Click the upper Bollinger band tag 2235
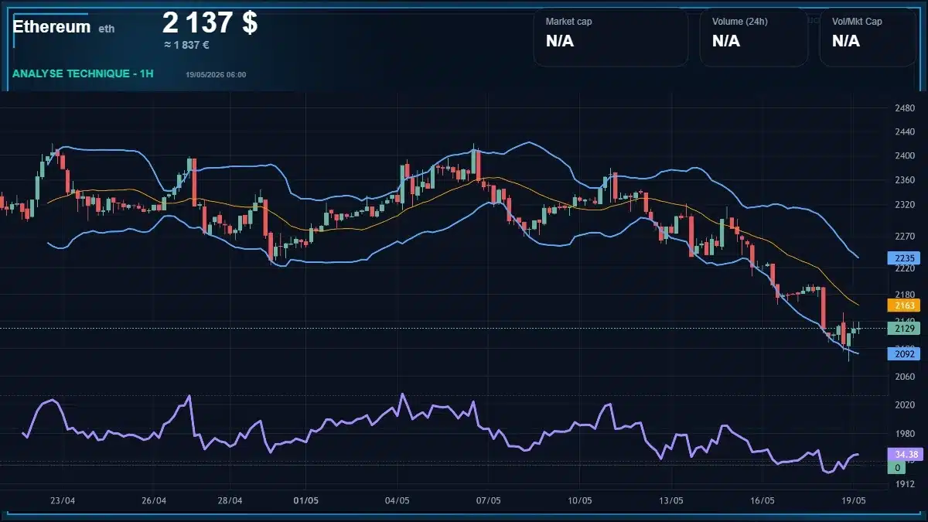 (x=903, y=258)
